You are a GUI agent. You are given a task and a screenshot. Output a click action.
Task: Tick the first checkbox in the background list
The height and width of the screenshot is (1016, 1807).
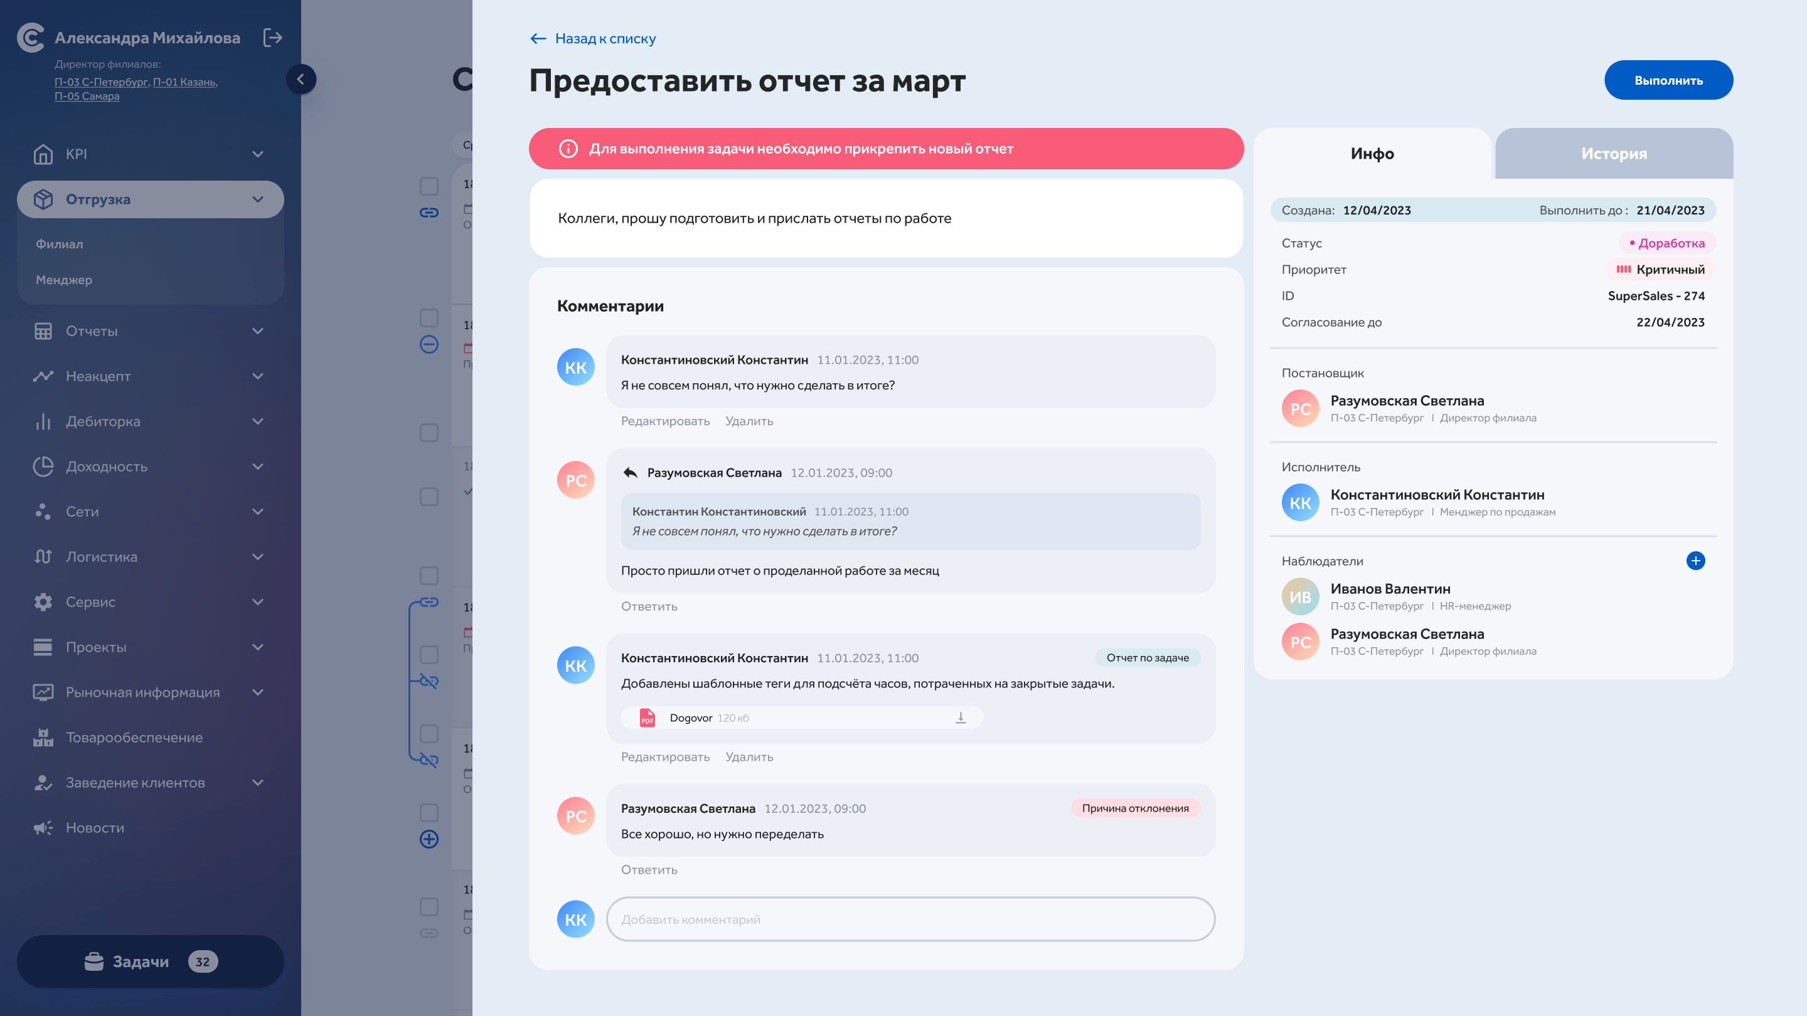click(429, 186)
